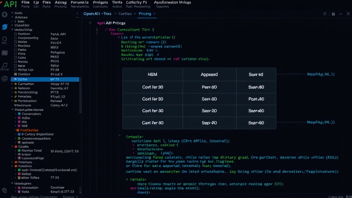Open the circle icon in the activity bar

(4, 39)
